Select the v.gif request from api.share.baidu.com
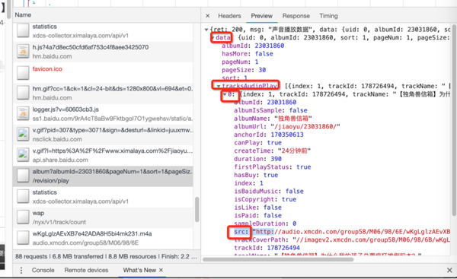The height and width of the screenshot is (279, 457). [103, 155]
